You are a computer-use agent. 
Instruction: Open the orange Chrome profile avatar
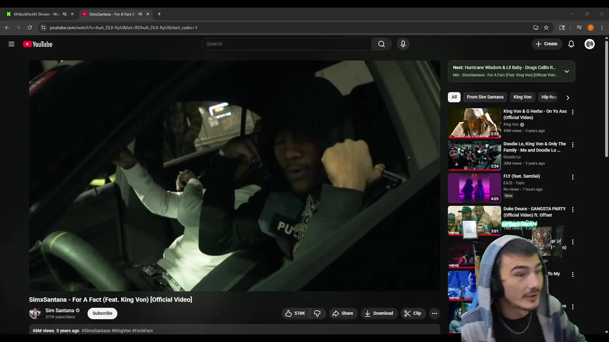pos(590,28)
